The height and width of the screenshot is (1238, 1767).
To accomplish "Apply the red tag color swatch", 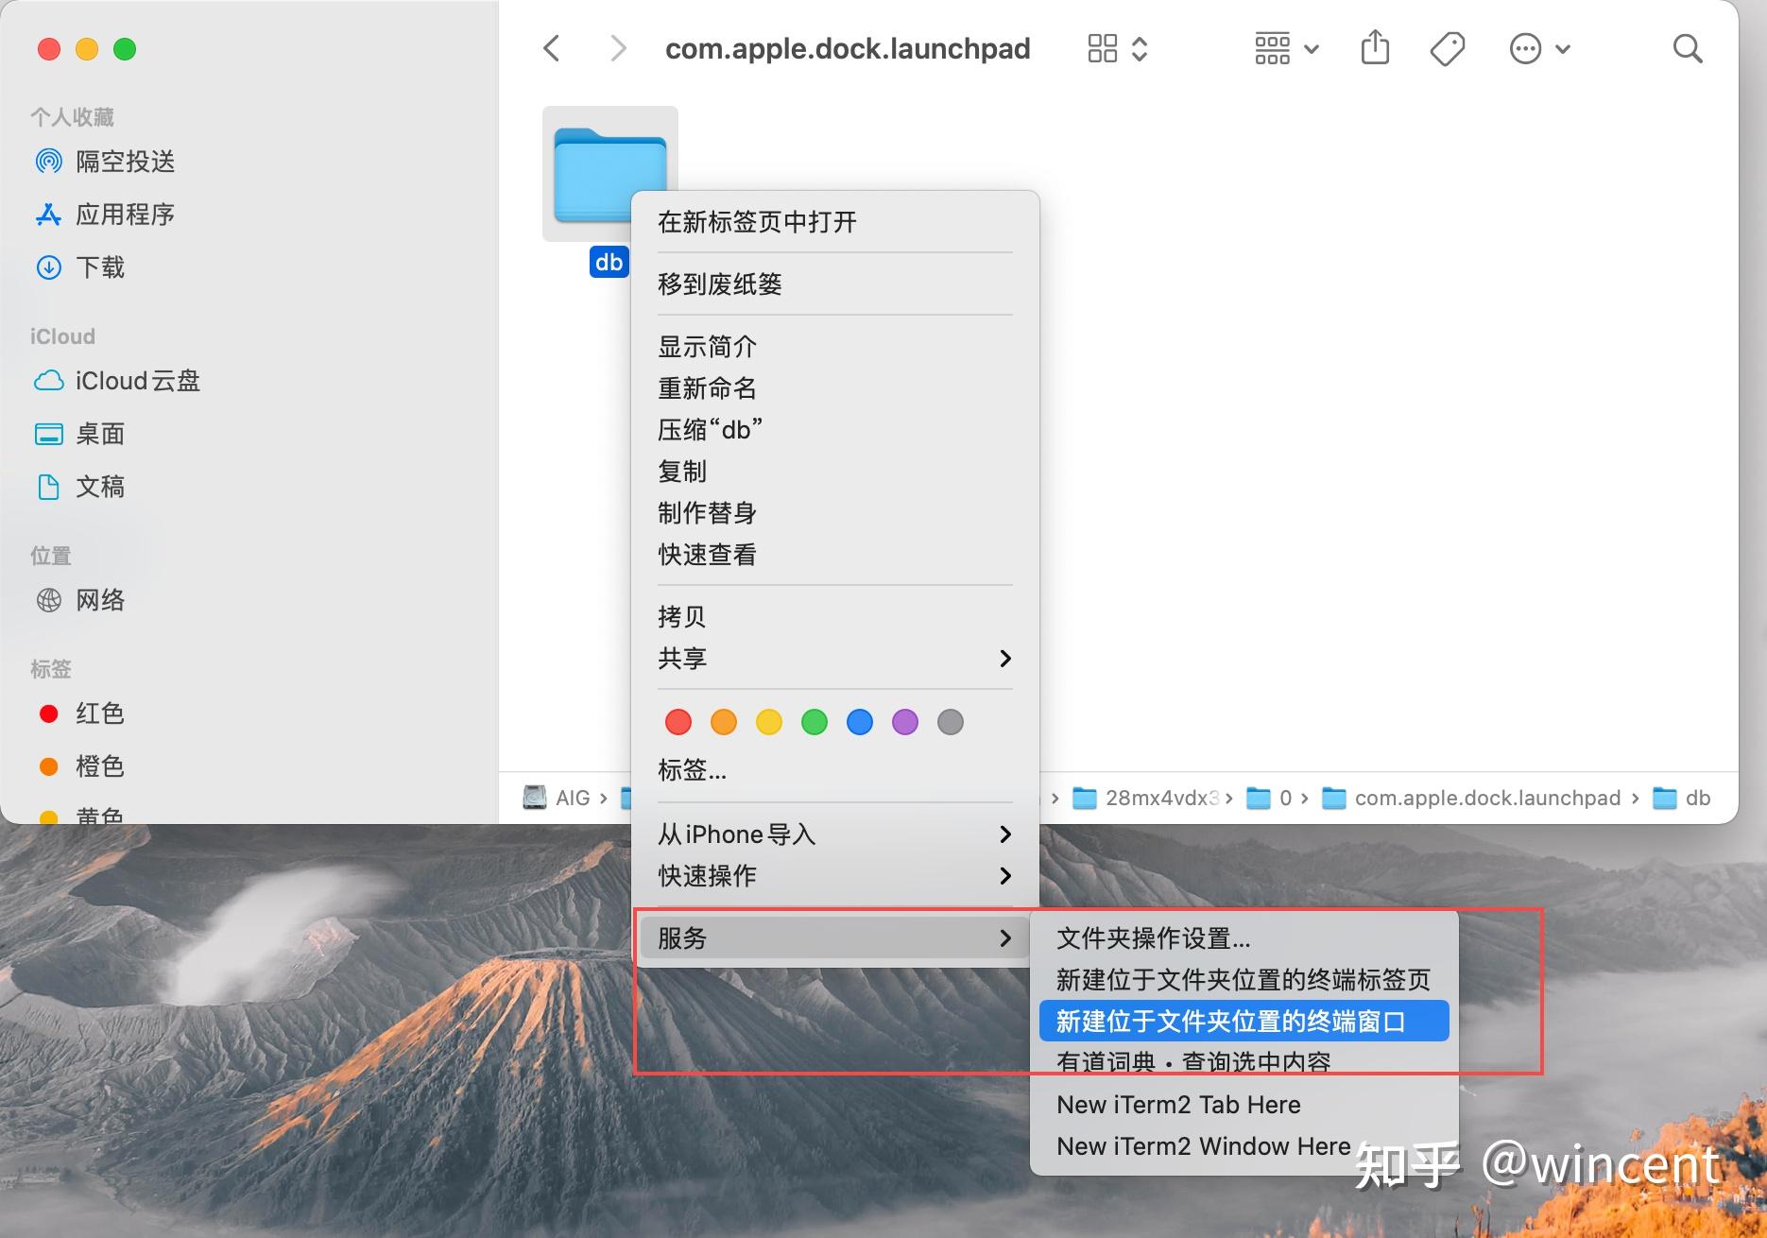I will [x=678, y=721].
